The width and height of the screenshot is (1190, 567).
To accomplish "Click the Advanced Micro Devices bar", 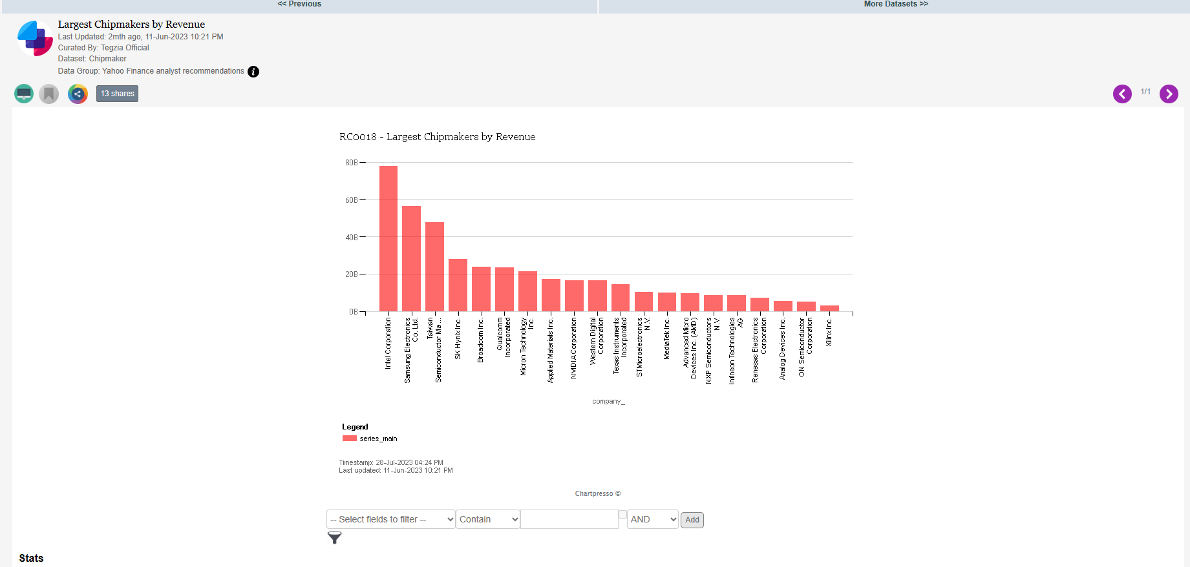I will [690, 302].
